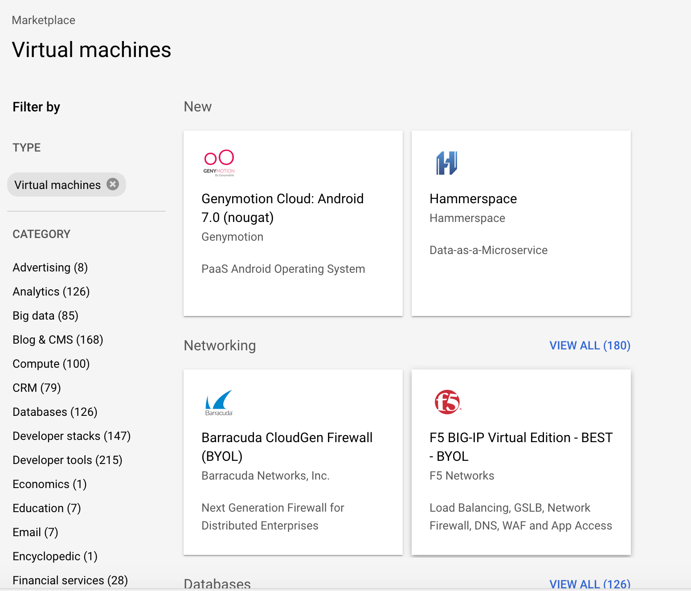Image resolution: width=691 pixels, height=591 pixels.
Task: Click the Barracuda logo icon
Action: pyautogui.click(x=219, y=402)
